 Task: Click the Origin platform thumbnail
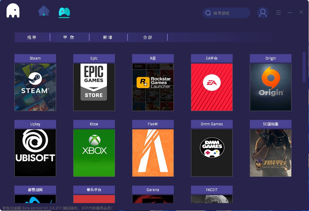point(270,87)
